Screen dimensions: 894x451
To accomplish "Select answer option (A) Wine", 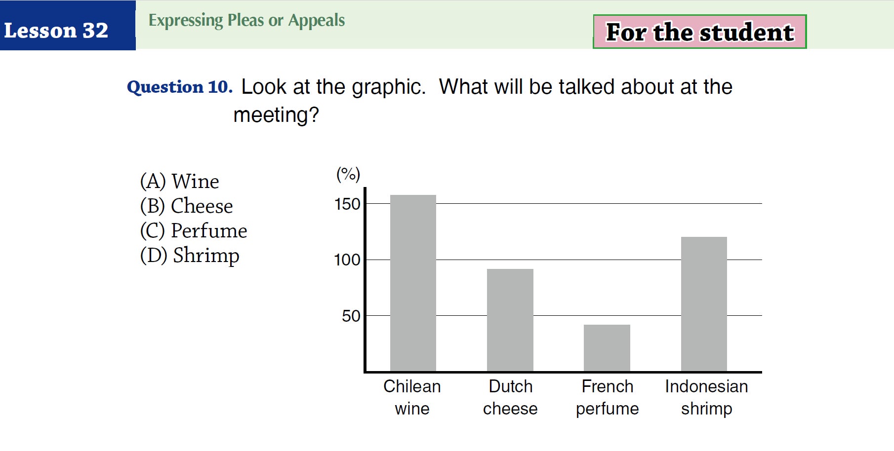I will [x=180, y=182].
